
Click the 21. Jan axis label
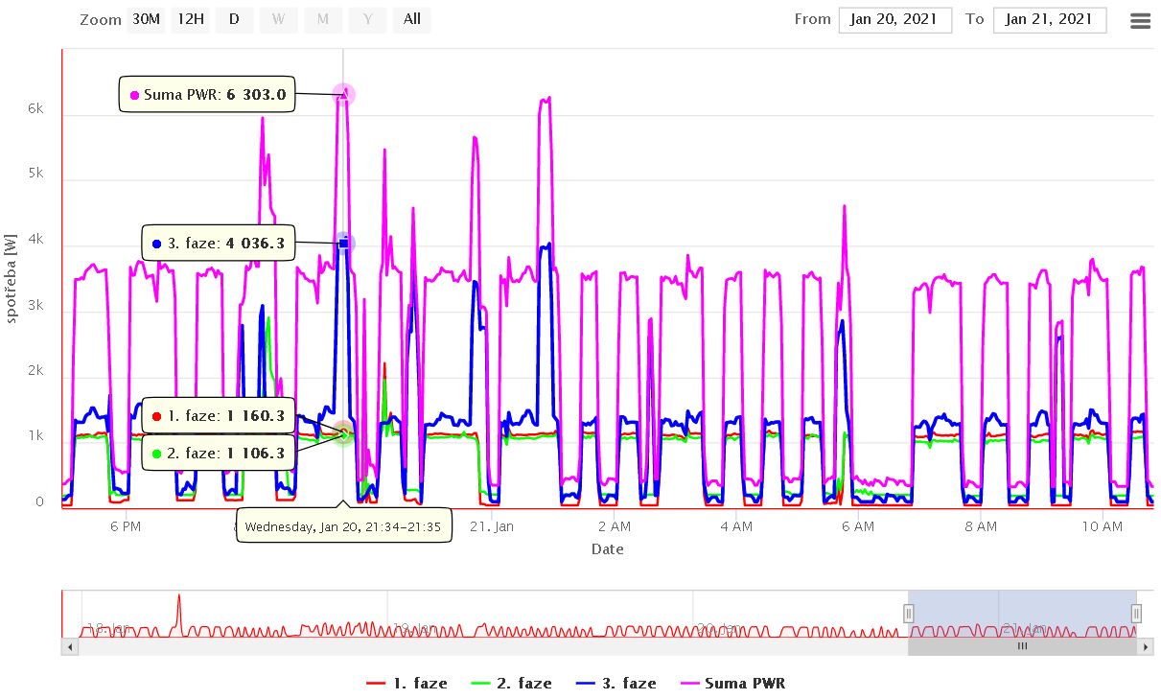point(492,526)
